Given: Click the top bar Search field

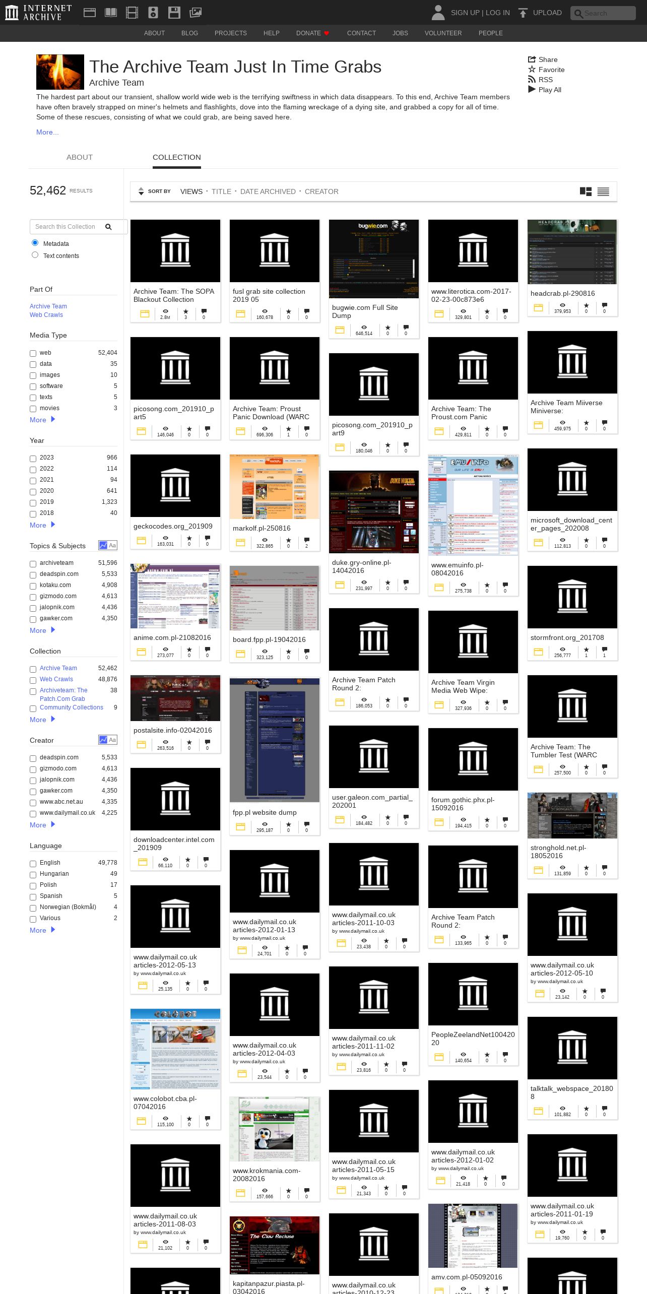Looking at the screenshot, I should click(603, 13).
